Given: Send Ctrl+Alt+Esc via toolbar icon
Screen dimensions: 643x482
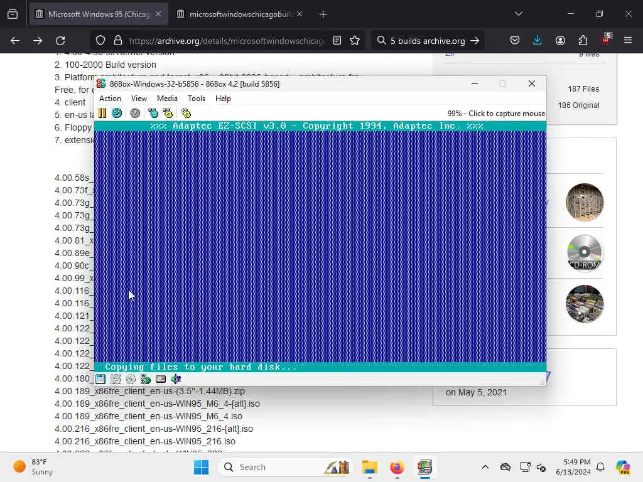Looking at the screenshot, I should [168, 113].
